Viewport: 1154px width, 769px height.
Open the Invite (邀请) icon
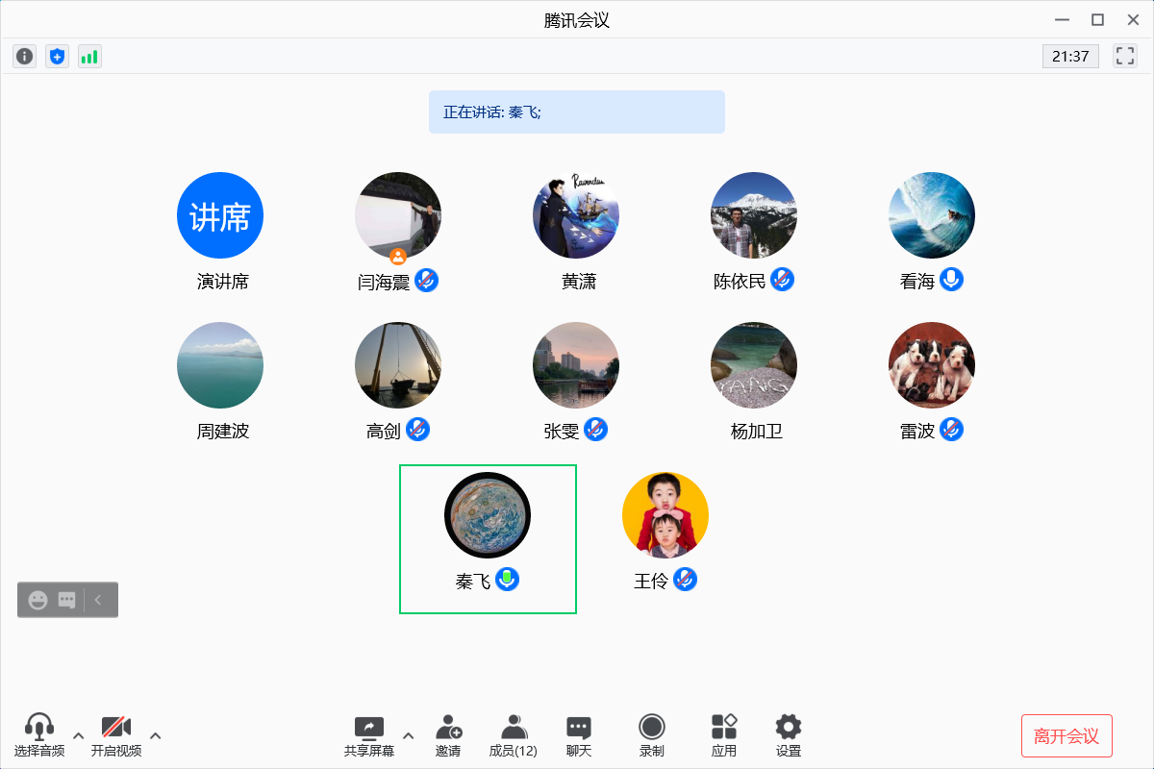click(x=447, y=735)
